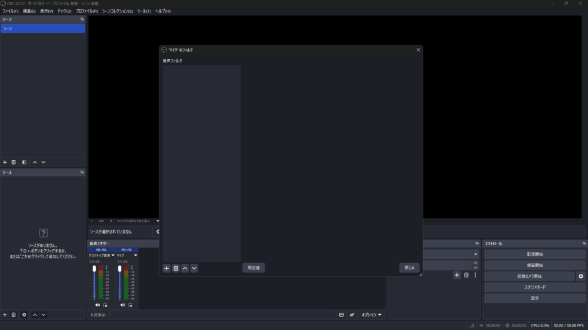Open transition properties three-dot menu
The image size is (588, 330).
pos(475,276)
